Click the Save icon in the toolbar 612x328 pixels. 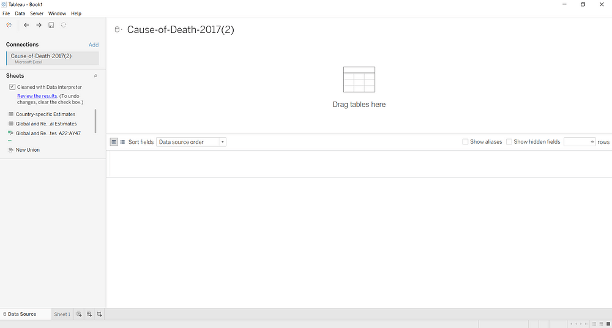(x=51, y=25)
